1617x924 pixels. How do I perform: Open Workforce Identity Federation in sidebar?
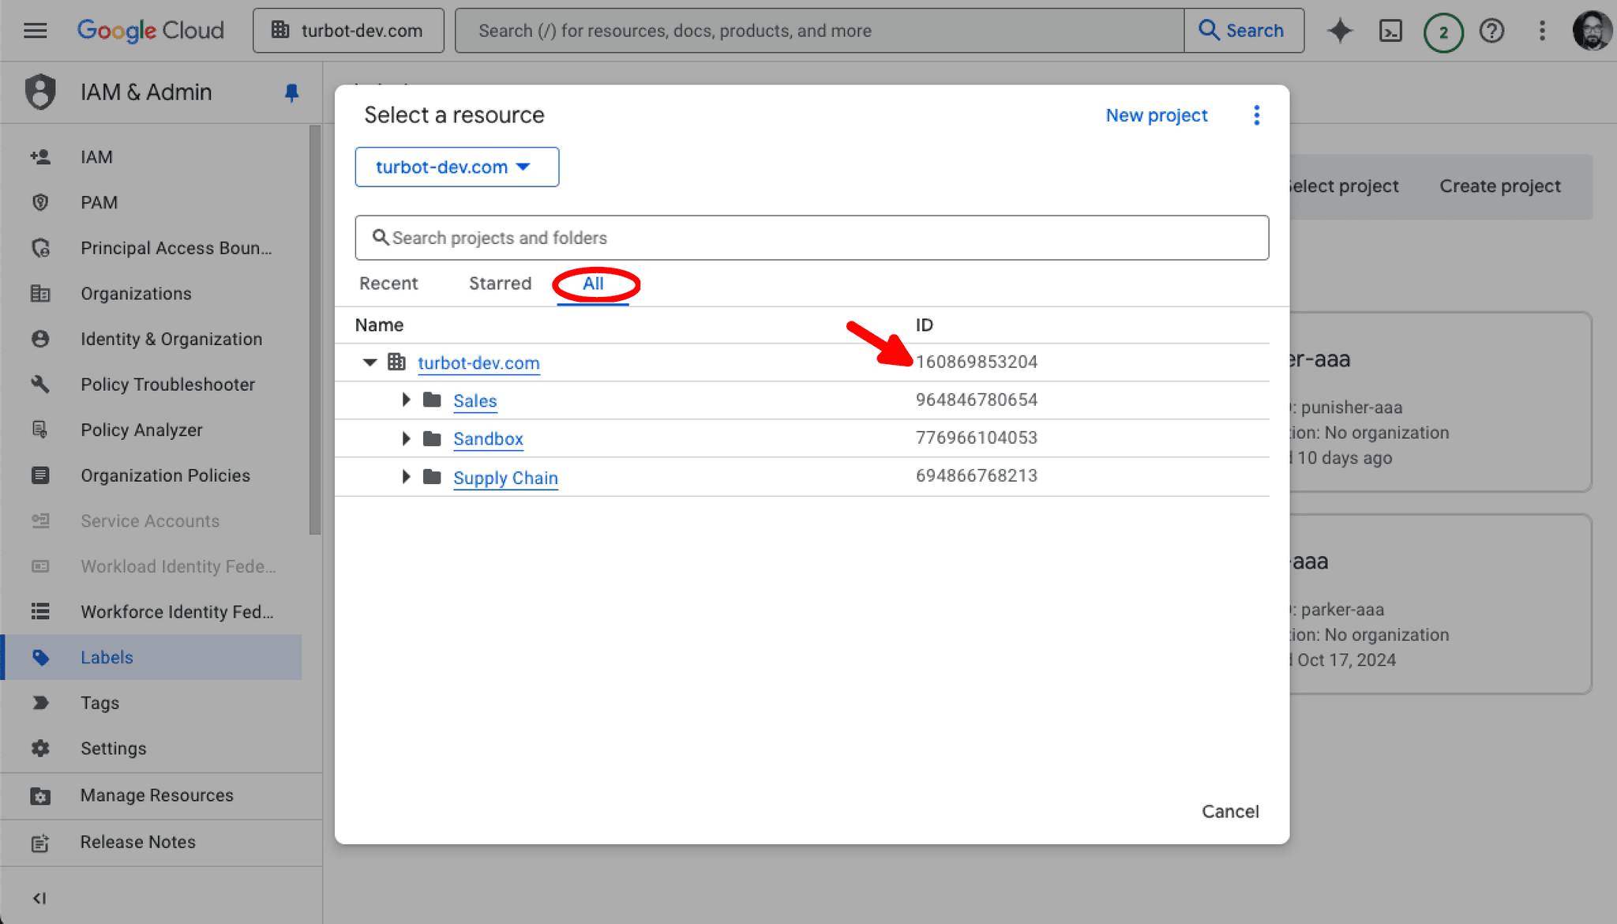pyautogui.click(x=177, y=612)
